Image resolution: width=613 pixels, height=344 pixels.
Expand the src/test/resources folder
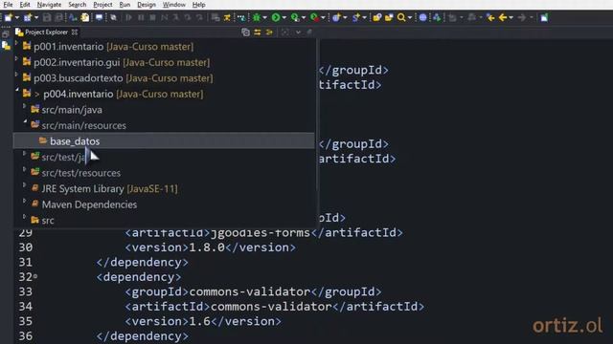pos(25,170)
